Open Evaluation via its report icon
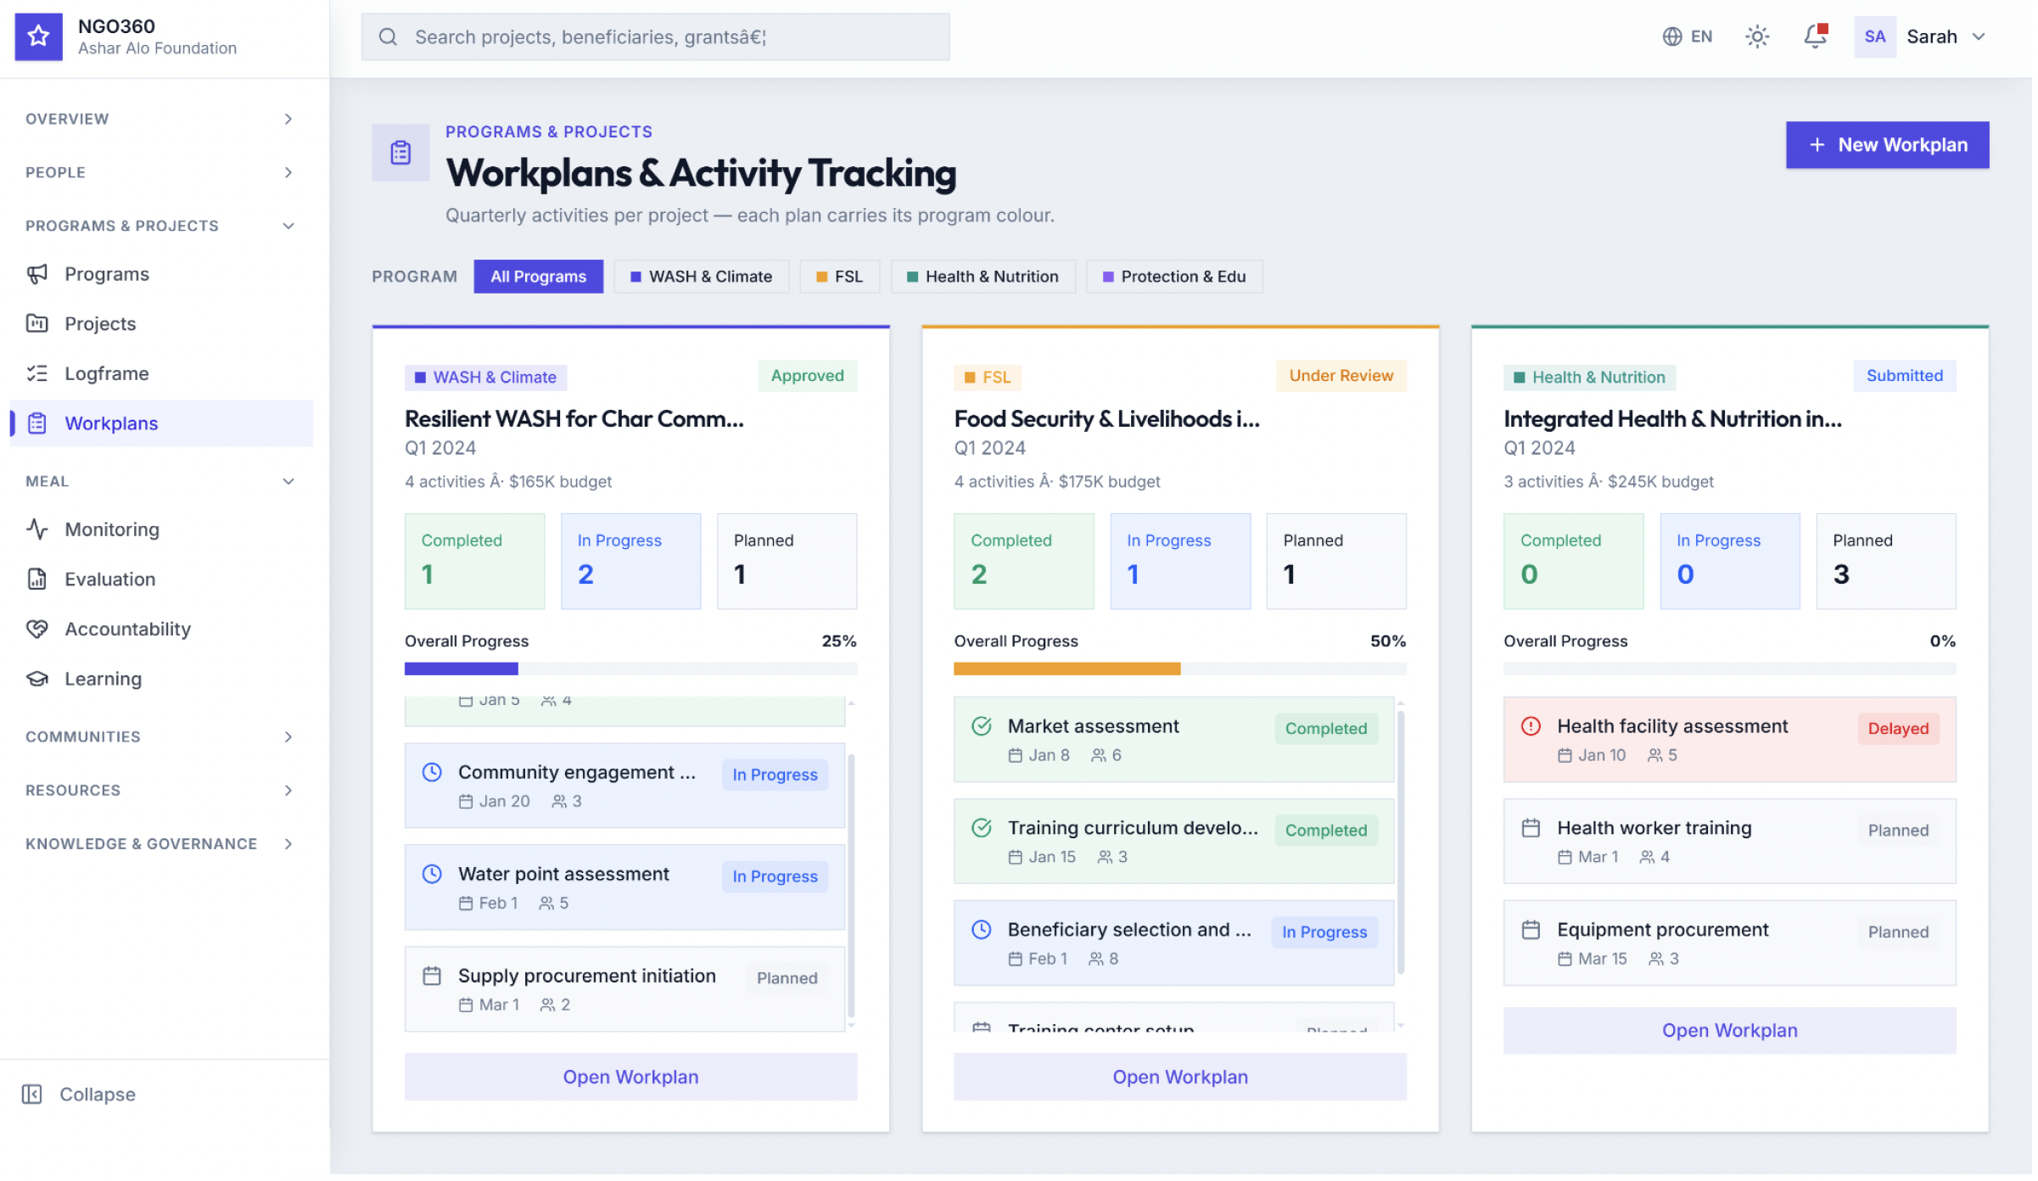 click(x=37, y=580)
